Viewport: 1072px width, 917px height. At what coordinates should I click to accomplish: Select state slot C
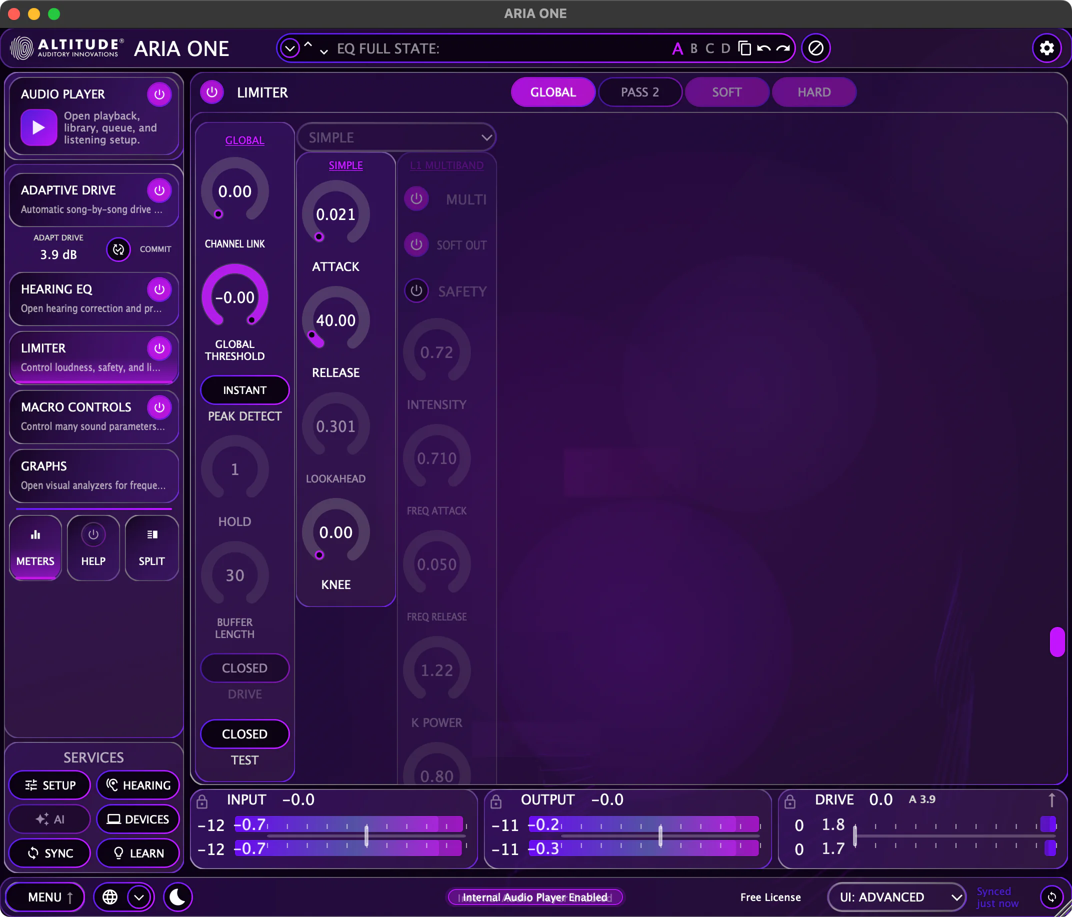point(710,48)
